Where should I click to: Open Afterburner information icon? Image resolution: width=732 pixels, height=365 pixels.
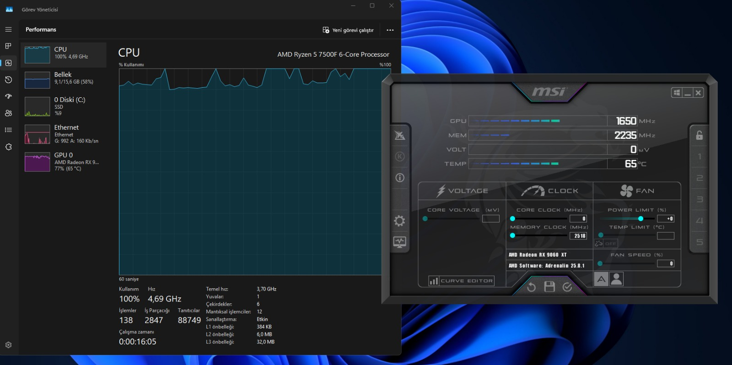coord(399,178)
